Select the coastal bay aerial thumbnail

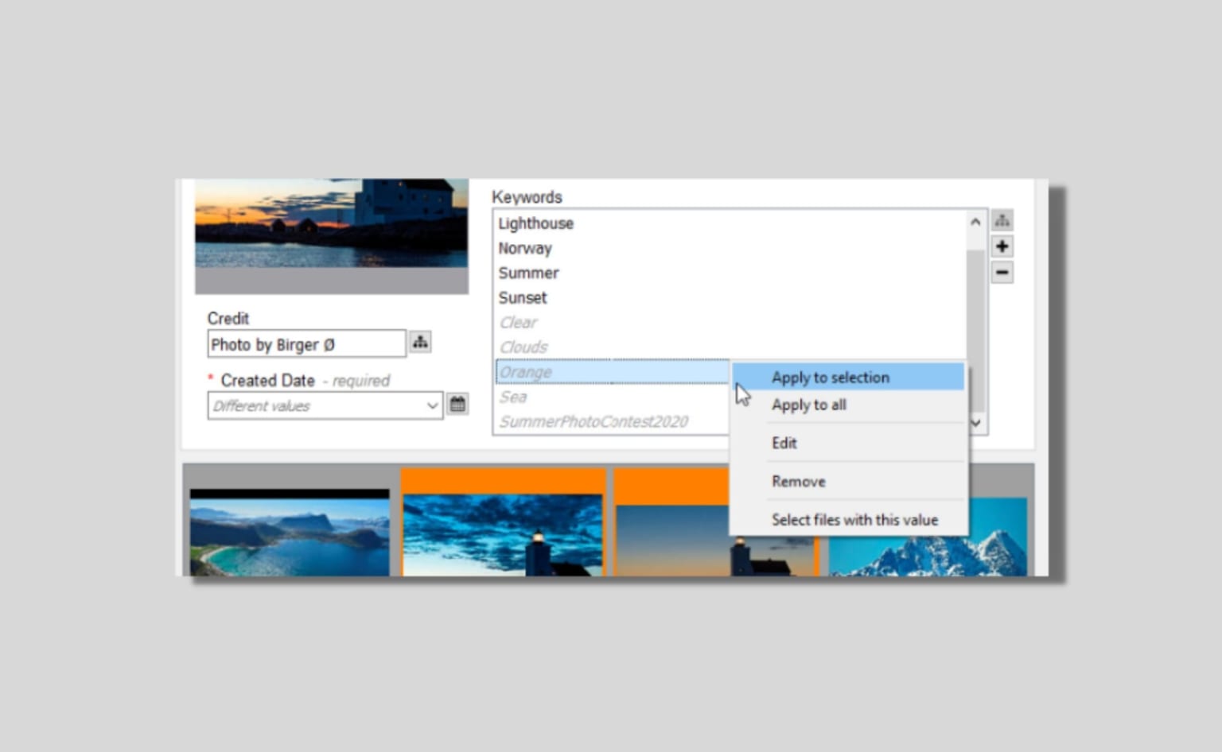coord(290,533)
